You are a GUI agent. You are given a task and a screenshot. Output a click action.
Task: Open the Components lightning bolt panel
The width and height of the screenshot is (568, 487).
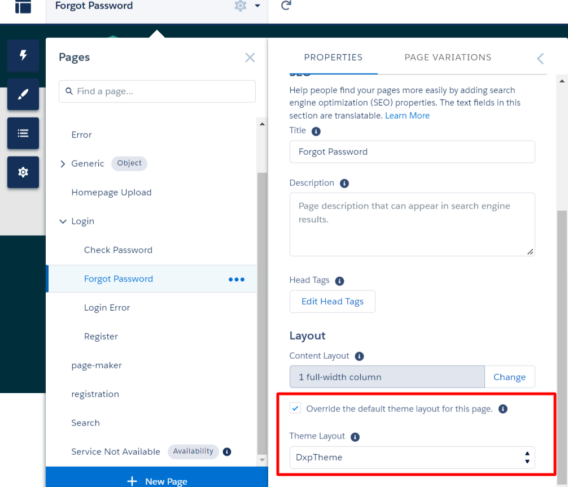point(23,55)
